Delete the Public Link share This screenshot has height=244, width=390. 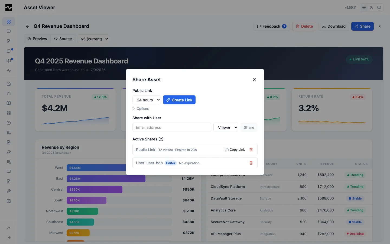(x=251, y=150)
